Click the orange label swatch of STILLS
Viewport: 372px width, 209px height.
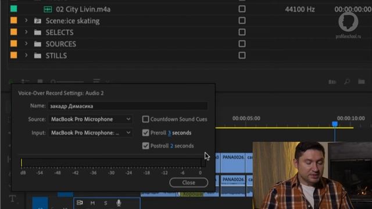click(14, 55)
